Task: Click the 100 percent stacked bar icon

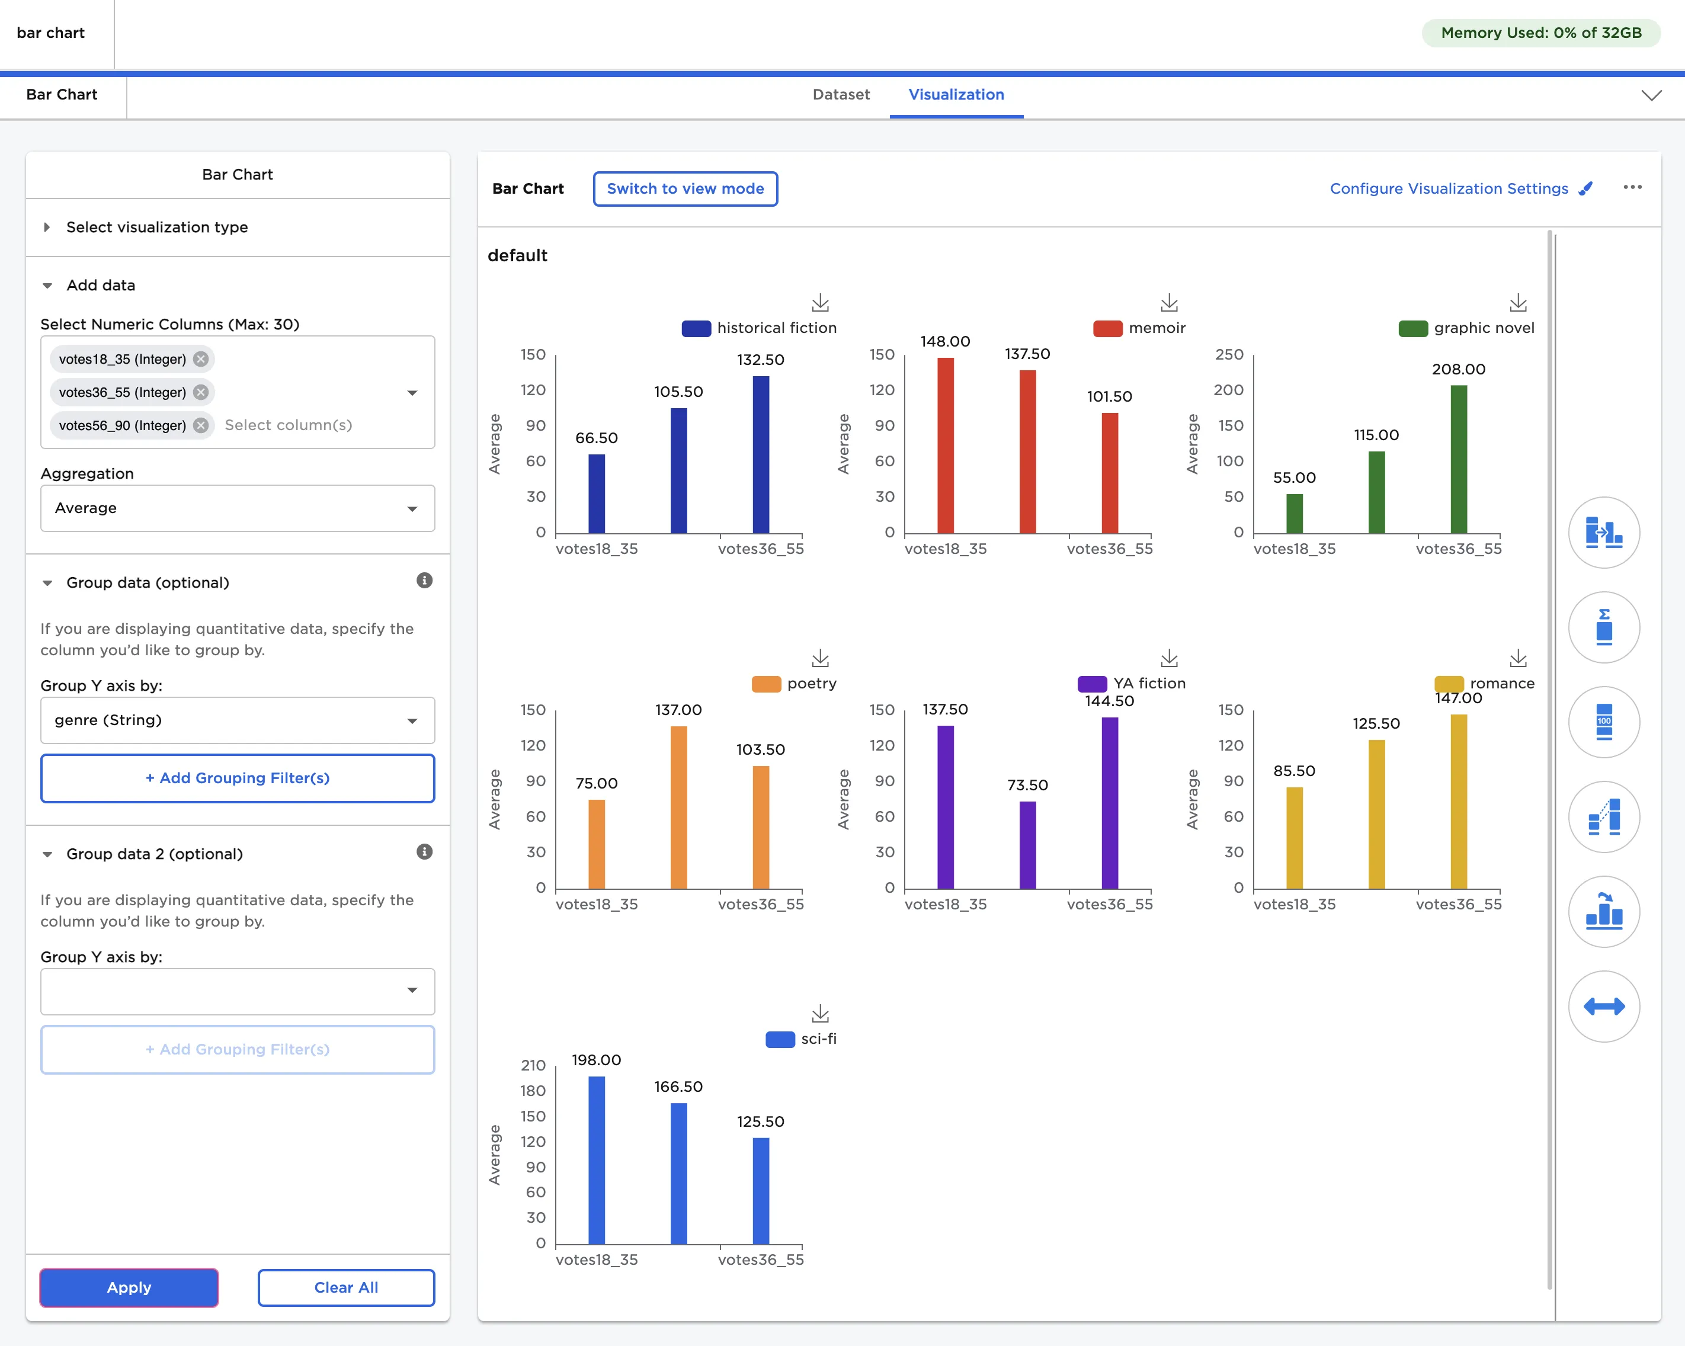Action: [1603, 722]
